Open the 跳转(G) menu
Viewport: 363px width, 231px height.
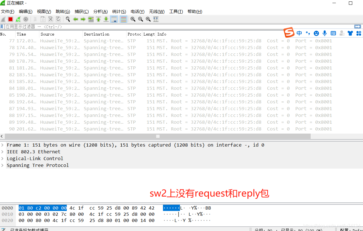point(63,12)
